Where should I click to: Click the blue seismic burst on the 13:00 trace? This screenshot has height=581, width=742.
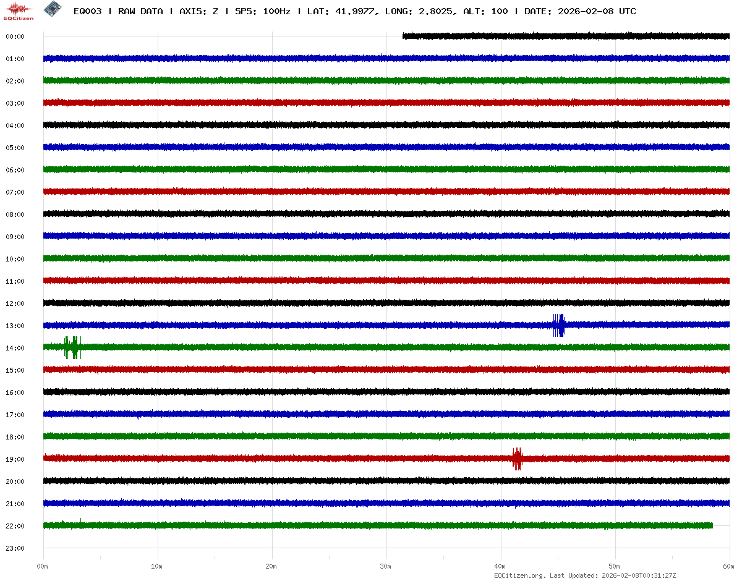point(558,325)
